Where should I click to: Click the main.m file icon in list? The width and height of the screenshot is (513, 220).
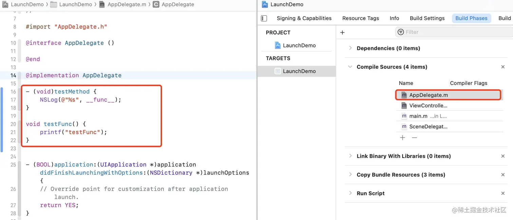click(404, 116)
